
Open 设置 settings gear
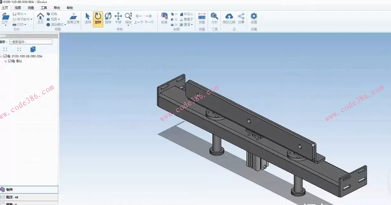coord(254,18)
